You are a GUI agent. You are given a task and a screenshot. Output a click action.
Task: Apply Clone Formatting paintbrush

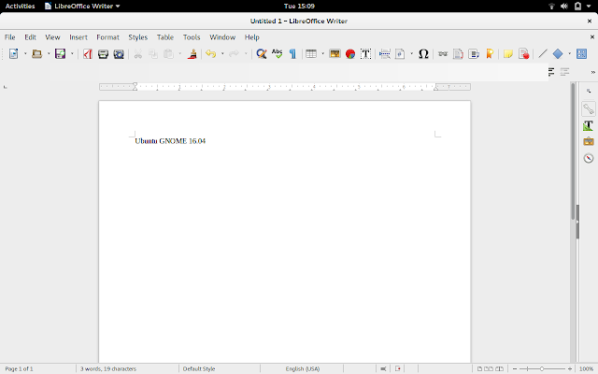click(192, 54)
